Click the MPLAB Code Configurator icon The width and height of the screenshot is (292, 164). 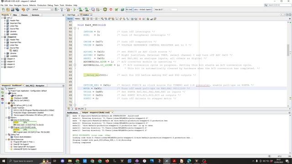click(105, 10)
